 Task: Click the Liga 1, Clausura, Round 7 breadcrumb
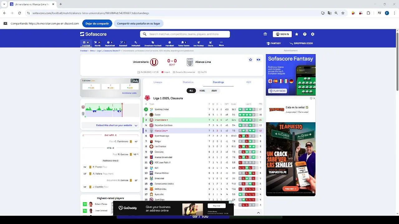108,50
